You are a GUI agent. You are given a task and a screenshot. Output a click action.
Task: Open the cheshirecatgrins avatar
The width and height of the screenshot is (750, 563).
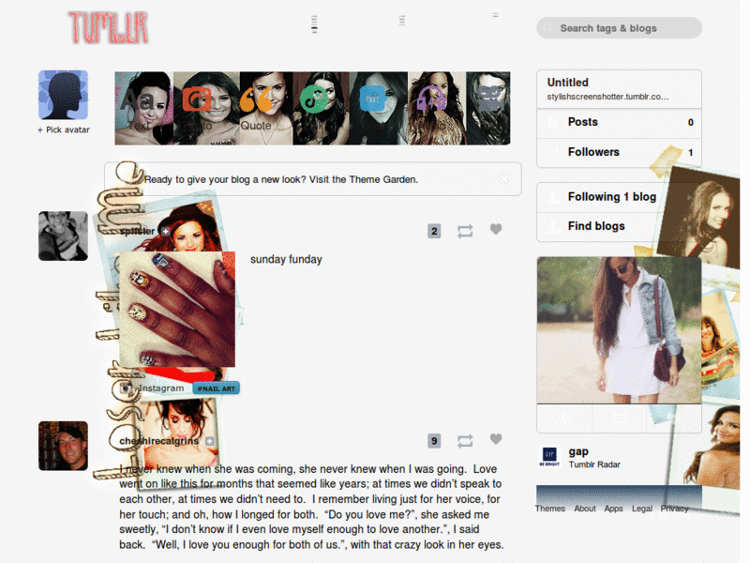tap(63, 446)
